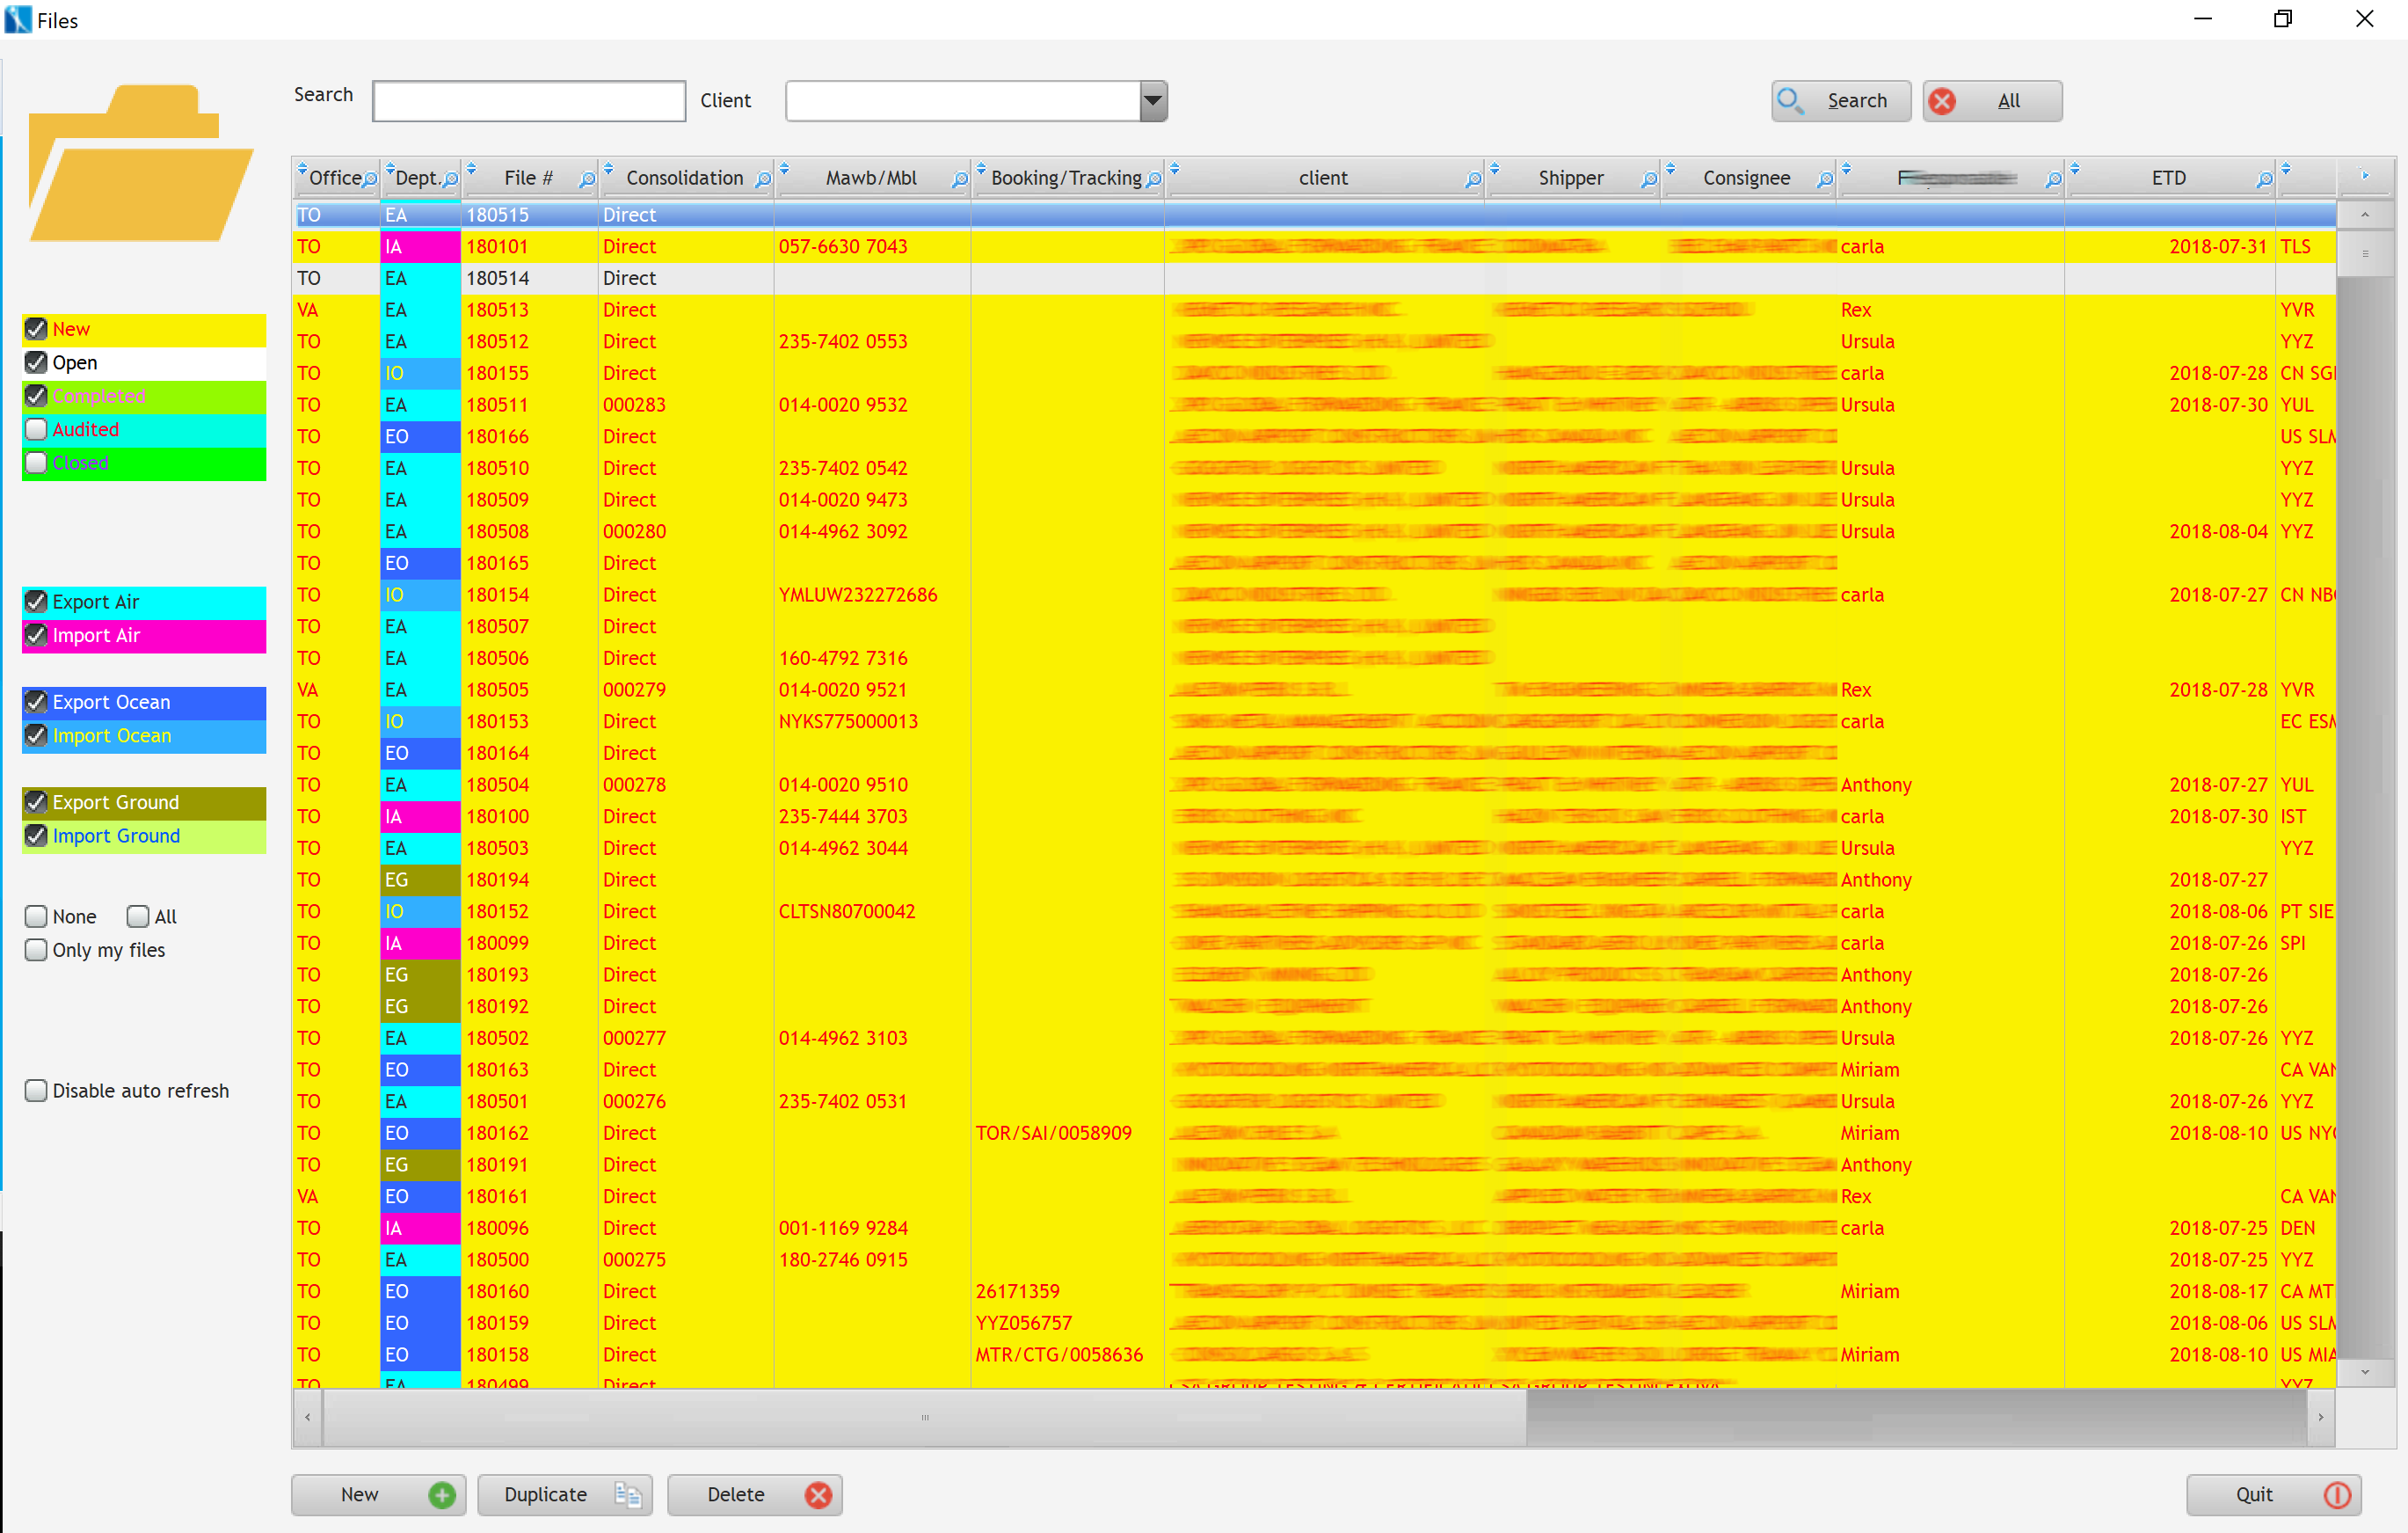The height and width of the screenshot is (1533, 2408).
Task: Expand hidden columns arrow at header right
Action: pyautogui.click(x=2365, y=175)
